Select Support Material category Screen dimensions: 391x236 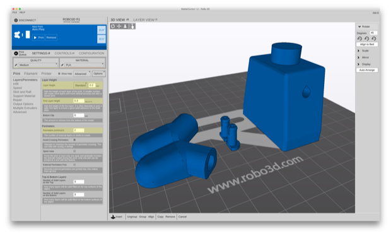[x=24, y=96]
